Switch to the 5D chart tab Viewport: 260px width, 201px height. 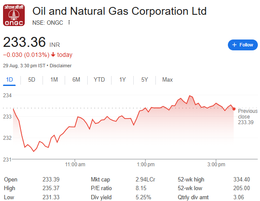click(32, 80)
